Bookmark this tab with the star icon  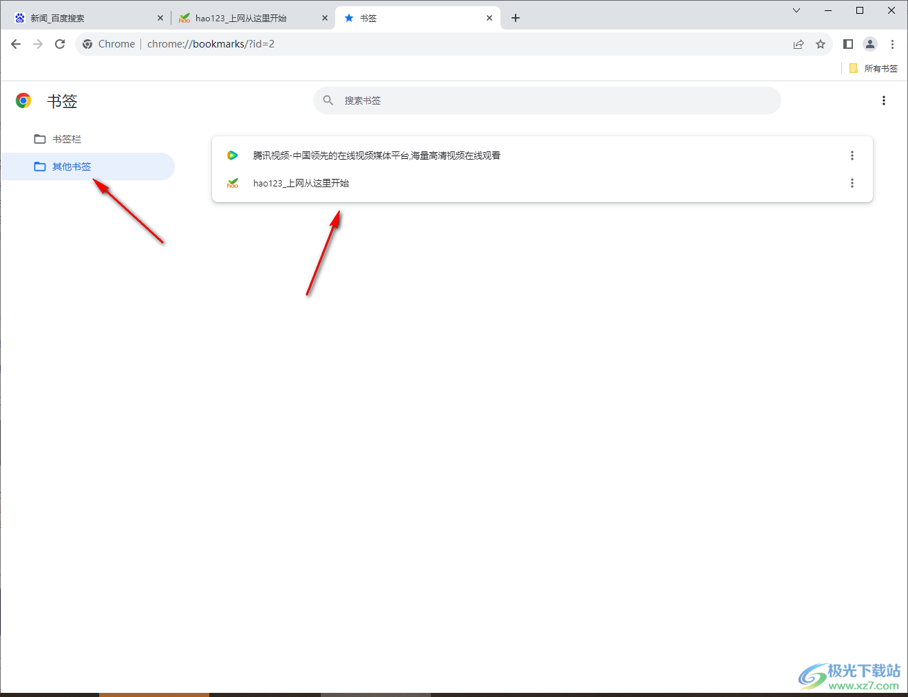(821, 44)
